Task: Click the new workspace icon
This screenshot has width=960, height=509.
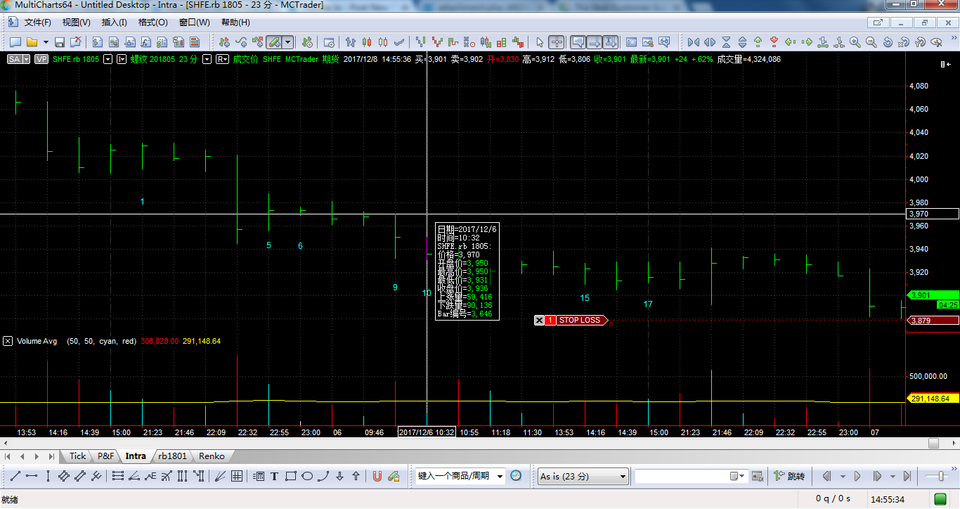Action: coord(15,42)
